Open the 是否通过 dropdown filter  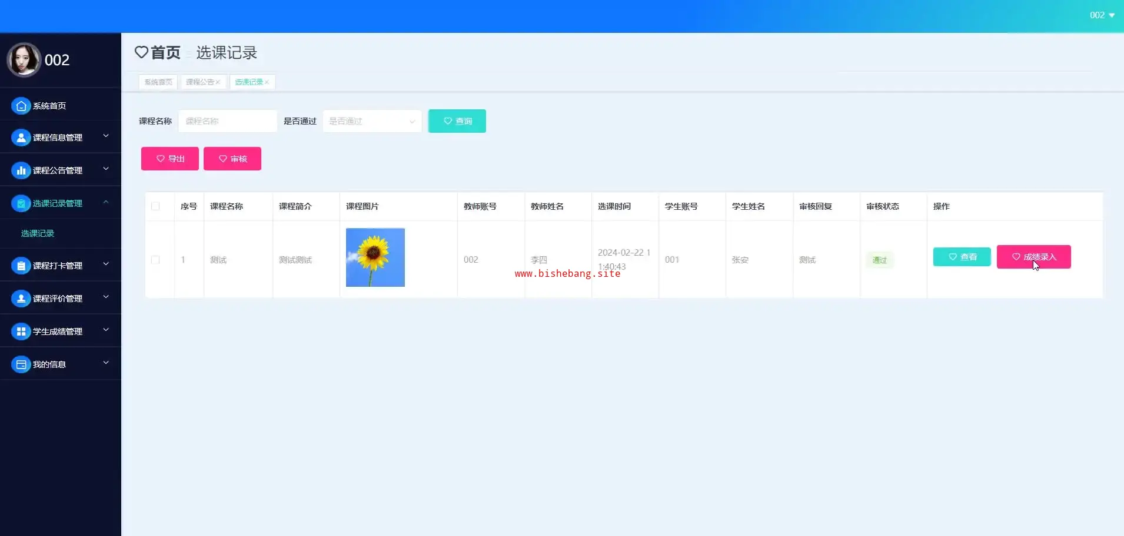372,121
